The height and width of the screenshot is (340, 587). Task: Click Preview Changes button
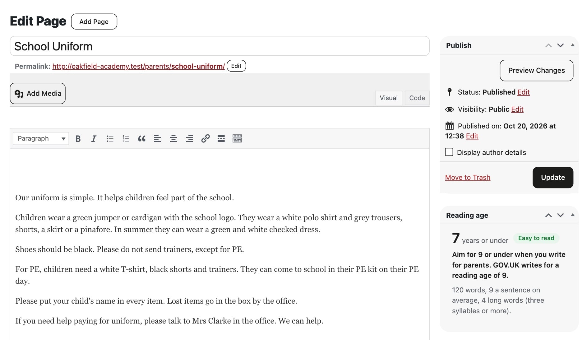(536, 71)
